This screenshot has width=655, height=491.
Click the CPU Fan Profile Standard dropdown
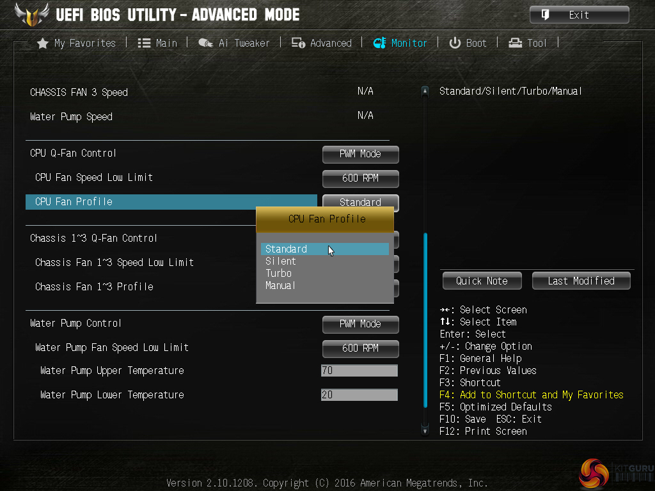pos(361,201)
